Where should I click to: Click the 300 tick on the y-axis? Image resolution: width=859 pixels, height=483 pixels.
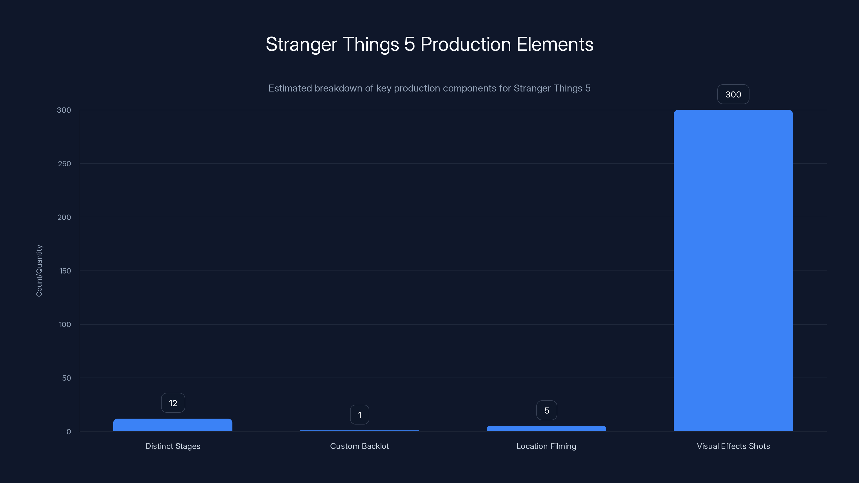point(65,110)
